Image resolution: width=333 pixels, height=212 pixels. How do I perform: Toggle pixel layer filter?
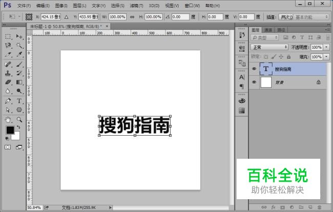click(x=286, y=37)
